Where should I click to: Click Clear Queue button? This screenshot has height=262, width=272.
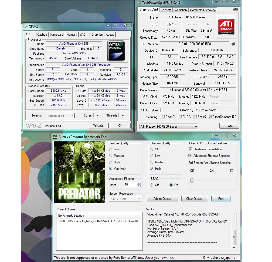(194, 199)
